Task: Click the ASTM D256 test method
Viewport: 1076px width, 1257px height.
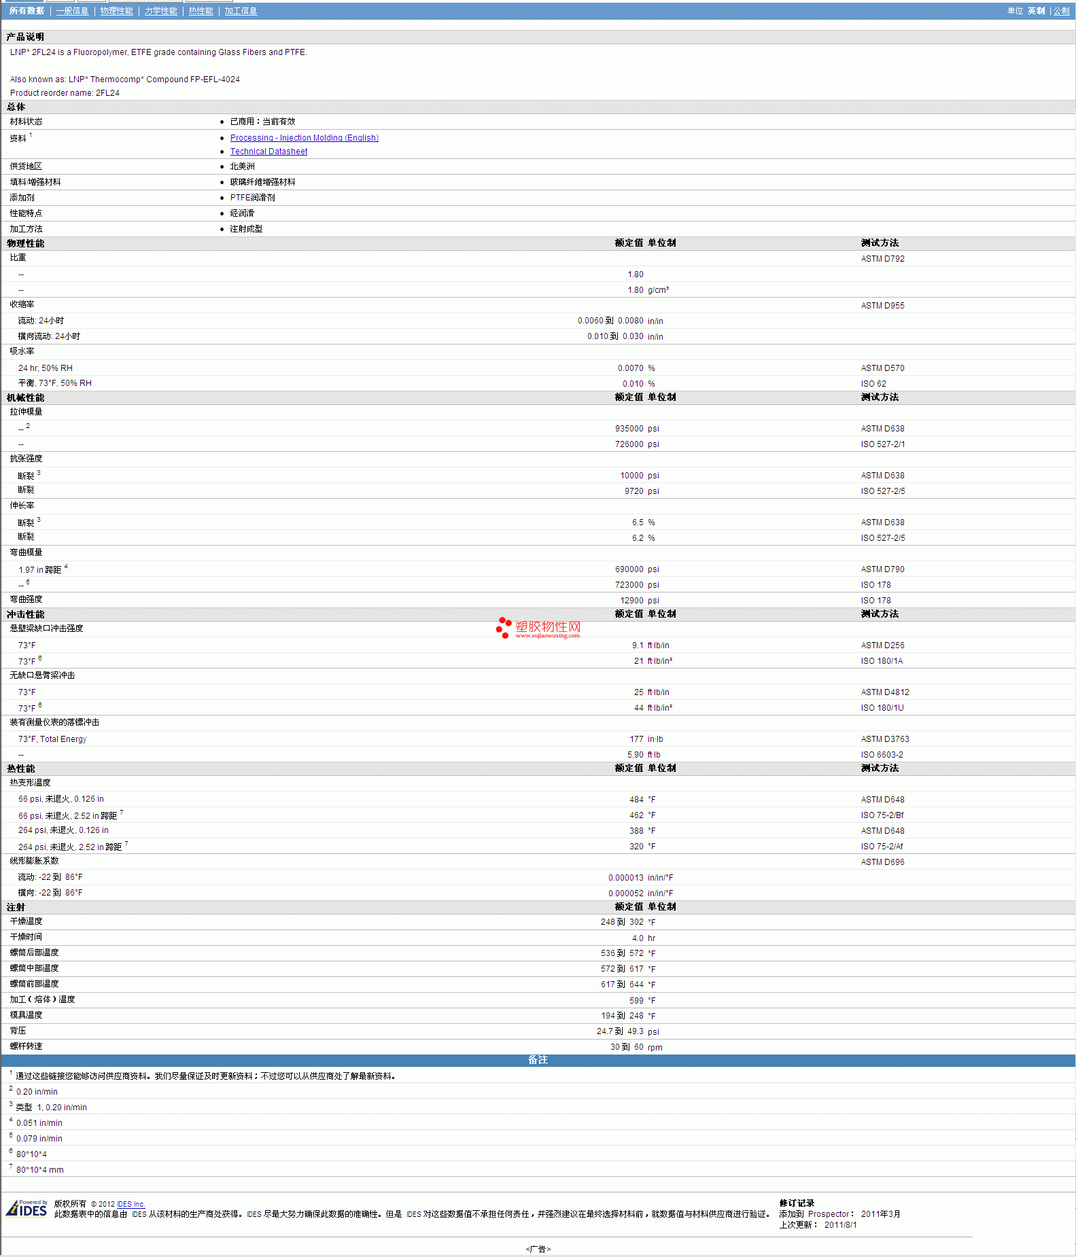Action: (x=882, y=645)
